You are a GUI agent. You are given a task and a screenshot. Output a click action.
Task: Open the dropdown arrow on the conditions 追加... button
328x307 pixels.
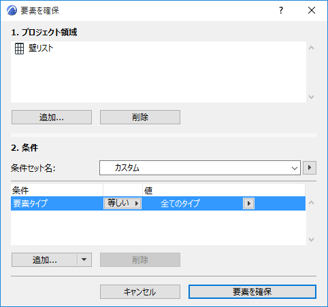coord(84,260)
